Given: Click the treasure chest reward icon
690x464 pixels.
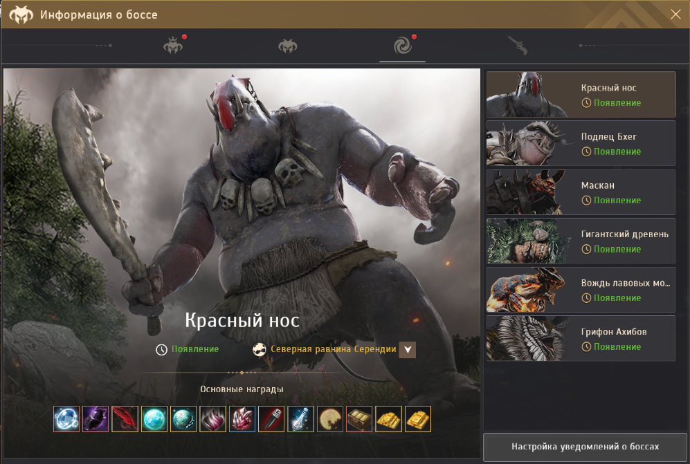Looking at the screenshot, I should [359, 419].
